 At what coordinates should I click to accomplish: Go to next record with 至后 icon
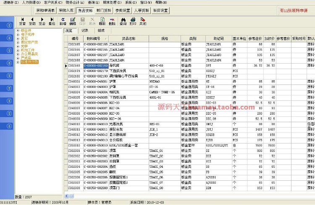tap(42, 21)
